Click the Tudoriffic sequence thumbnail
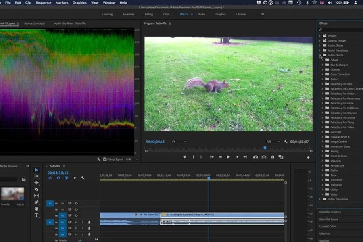363x242 pixels. (12, 194)
